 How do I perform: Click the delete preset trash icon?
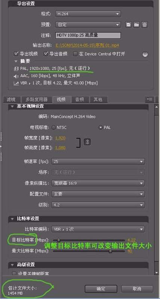click(x=145, y=25)
